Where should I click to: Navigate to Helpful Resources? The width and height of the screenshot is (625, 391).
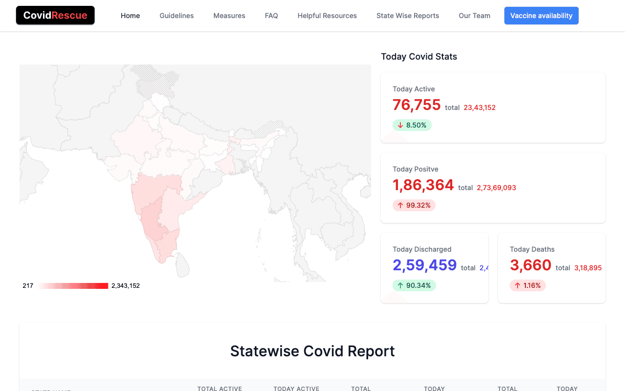[327, 16]
